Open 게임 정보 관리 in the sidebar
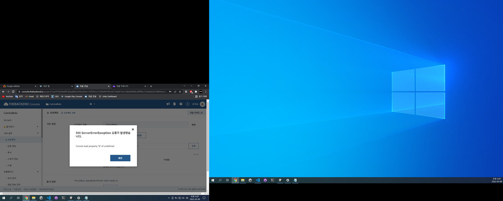The image size is (503, 201). (x=14, y=185)
